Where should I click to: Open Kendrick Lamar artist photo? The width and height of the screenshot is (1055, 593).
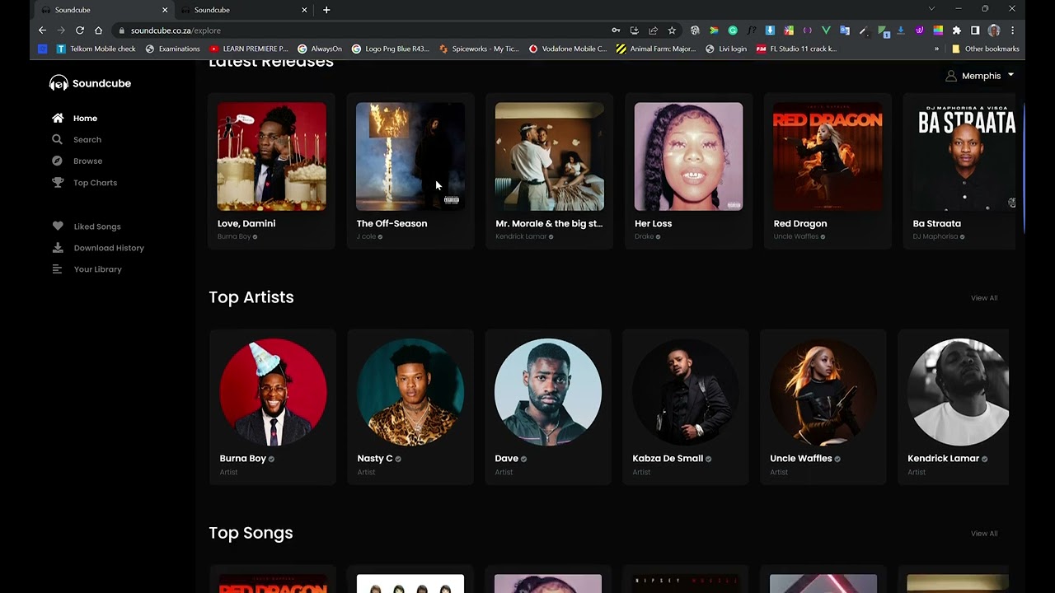click(x=958, y=392)
